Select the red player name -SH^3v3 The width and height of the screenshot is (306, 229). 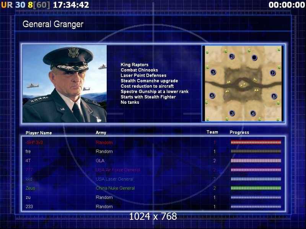pyautogui.click(x=34, y=142)
